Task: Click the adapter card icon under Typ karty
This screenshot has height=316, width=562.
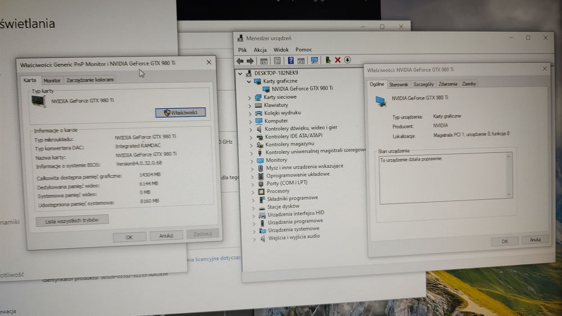Action: 38,101
